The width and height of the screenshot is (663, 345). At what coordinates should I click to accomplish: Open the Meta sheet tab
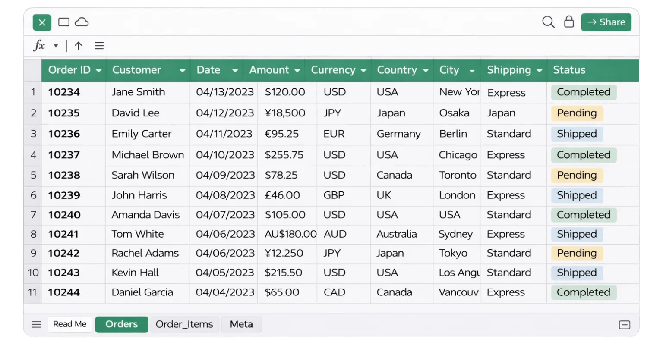[x=241, y=324]
